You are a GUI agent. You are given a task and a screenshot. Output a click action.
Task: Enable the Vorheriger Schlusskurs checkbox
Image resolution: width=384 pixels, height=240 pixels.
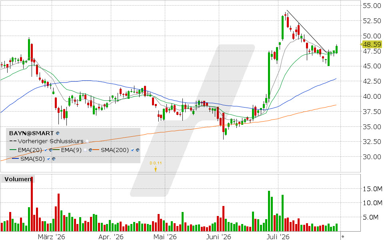(87, 141)
